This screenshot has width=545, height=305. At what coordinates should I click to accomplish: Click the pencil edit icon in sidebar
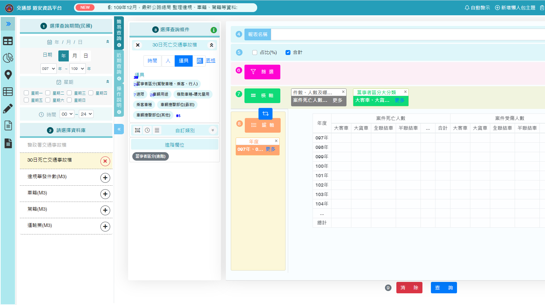tap(8, 108)
